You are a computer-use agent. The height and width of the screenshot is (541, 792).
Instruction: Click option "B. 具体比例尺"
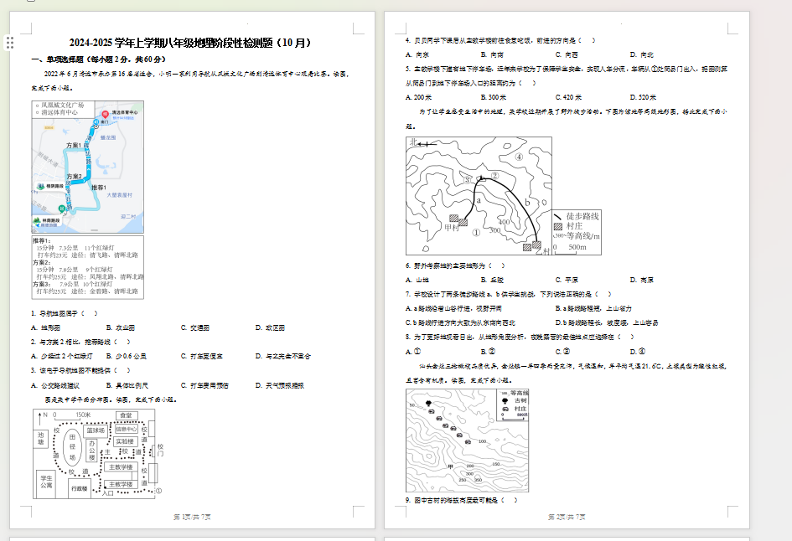click(x=127, y=385)
